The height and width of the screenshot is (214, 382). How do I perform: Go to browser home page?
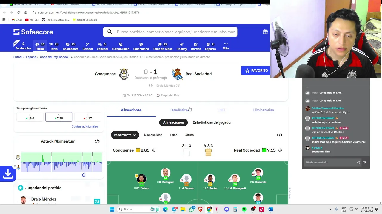(x=26, y=12)
